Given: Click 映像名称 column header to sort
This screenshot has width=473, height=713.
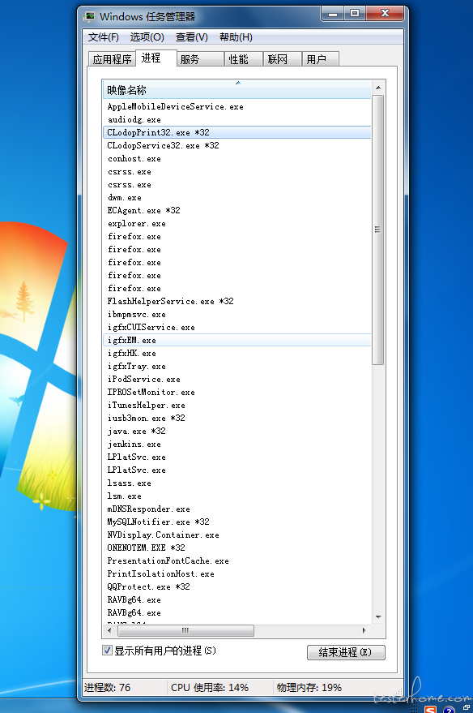Looking at the screenshot, I should 236,89.
